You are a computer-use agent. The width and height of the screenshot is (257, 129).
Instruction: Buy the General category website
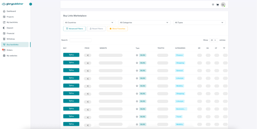tap(71, 70)
